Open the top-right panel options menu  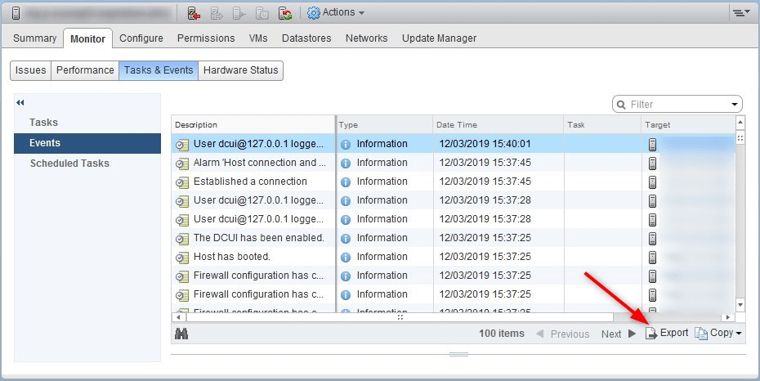coord(741,13)
